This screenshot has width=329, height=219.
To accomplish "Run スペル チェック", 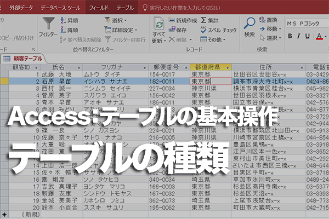I will [x=218, y=30].
